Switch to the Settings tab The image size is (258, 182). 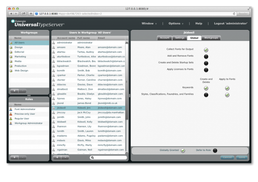coord(180,38)
